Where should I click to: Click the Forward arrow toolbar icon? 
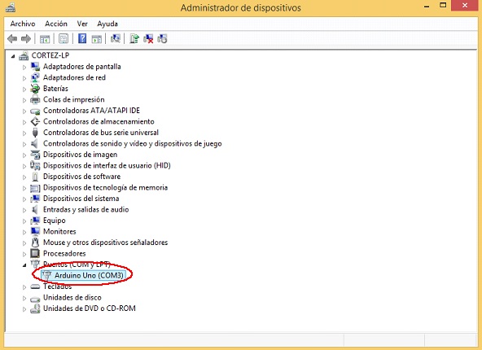pyautogui.click(x=26, y=39)
